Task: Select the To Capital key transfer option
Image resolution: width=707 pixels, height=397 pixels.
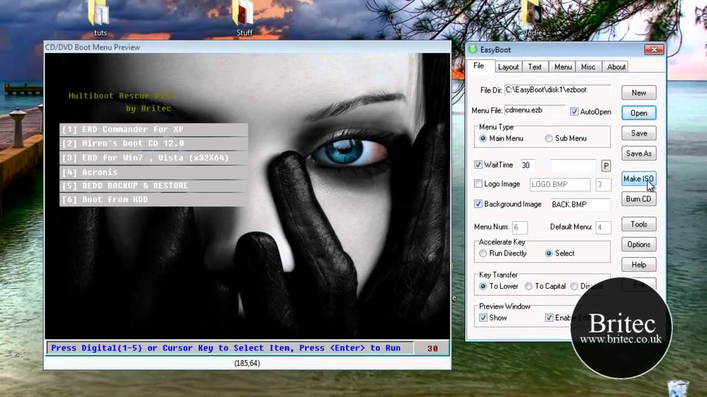Action: click(529, 286)
